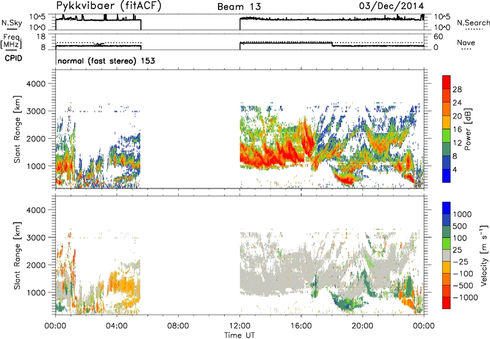Click the 'Nave' legend label
This screenshot has width=490, height=339.
466,42
